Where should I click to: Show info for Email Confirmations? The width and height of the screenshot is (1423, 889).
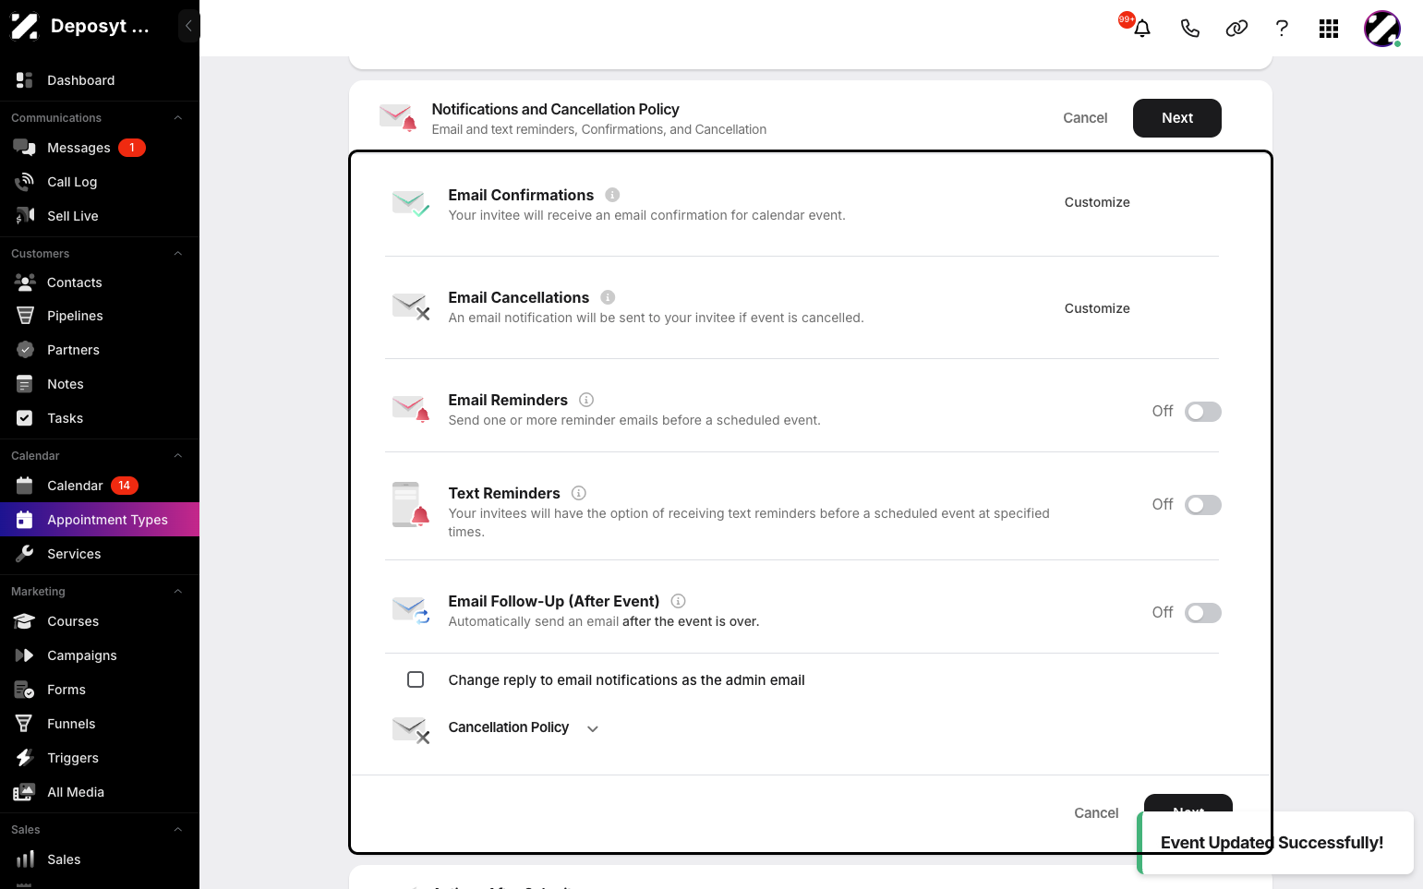(x=612, y=195)
